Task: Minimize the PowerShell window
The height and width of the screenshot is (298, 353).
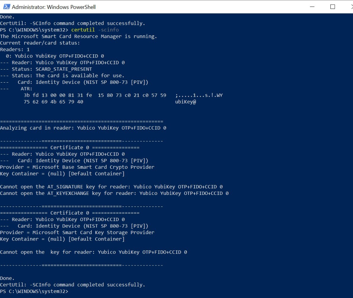Action: coord(312,7)
